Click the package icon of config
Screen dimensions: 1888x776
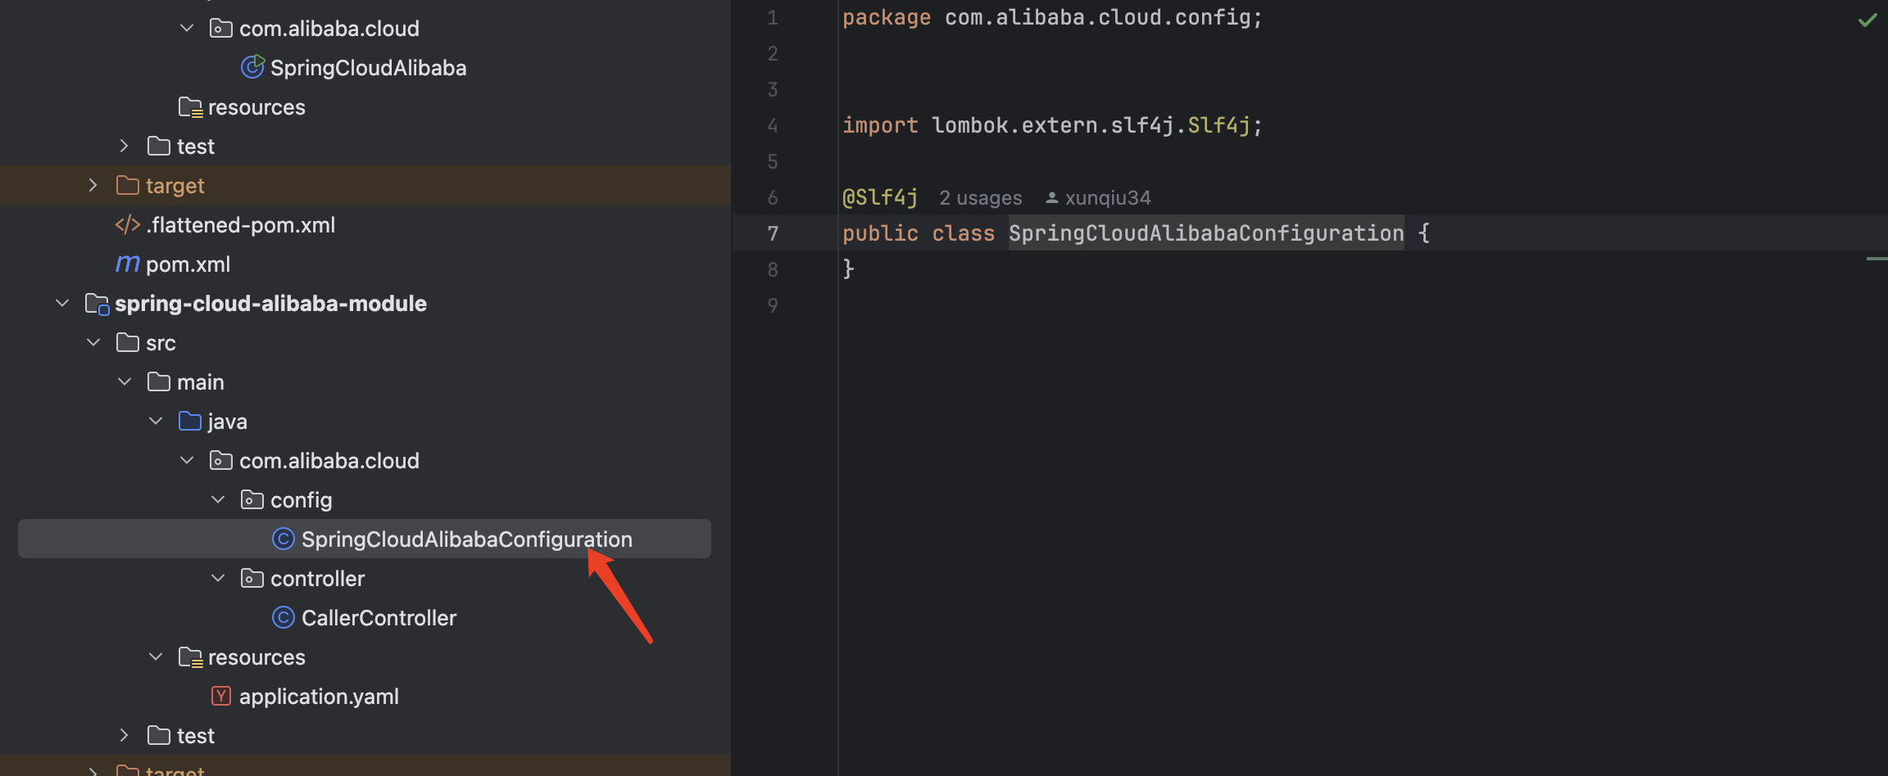coord(252,499)
